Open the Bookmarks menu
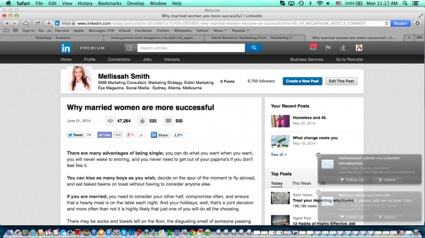425x238 pixels. pos(109,3)
